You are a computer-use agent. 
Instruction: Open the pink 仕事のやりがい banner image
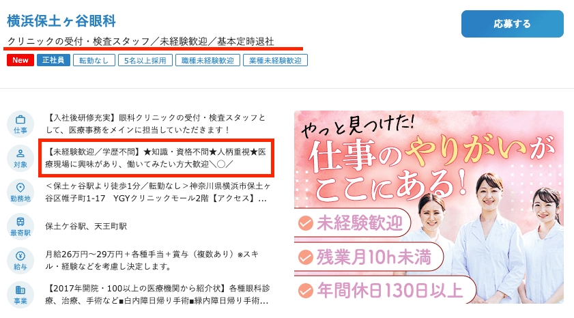429,207
